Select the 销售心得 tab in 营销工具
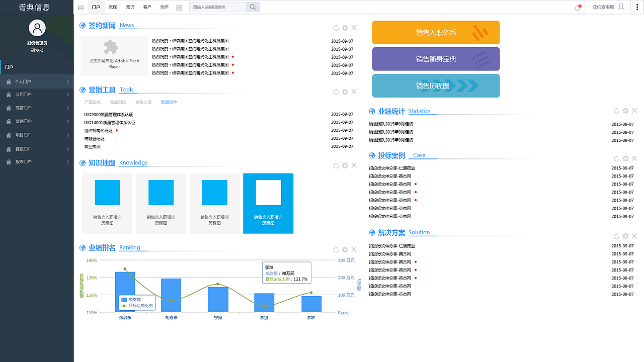Screen dimensions: 644x362 (143, 102)
